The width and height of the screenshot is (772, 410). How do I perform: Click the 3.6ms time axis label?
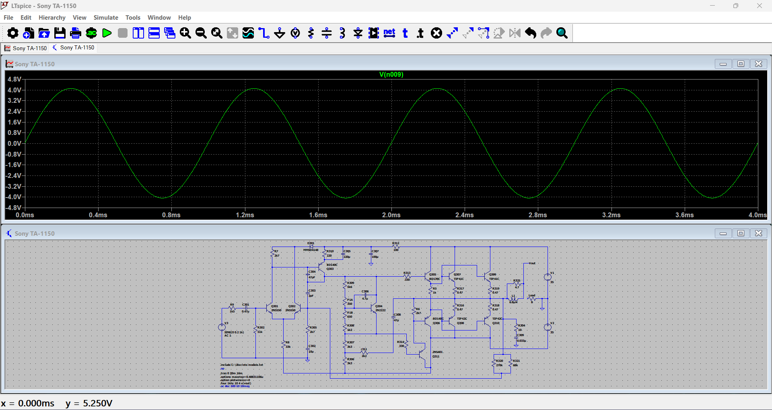point(684,215)
